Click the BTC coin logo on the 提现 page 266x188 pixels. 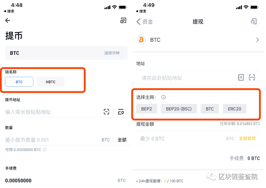tap(141, 40)
